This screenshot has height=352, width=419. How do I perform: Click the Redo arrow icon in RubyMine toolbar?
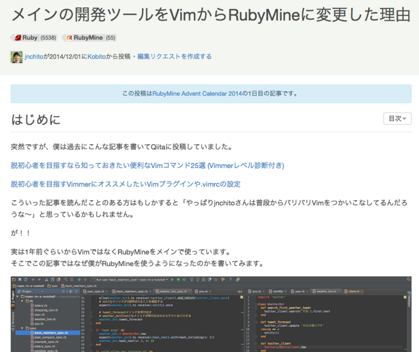point(39,280)
